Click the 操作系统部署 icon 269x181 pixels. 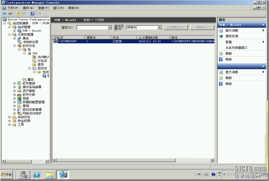19,87
